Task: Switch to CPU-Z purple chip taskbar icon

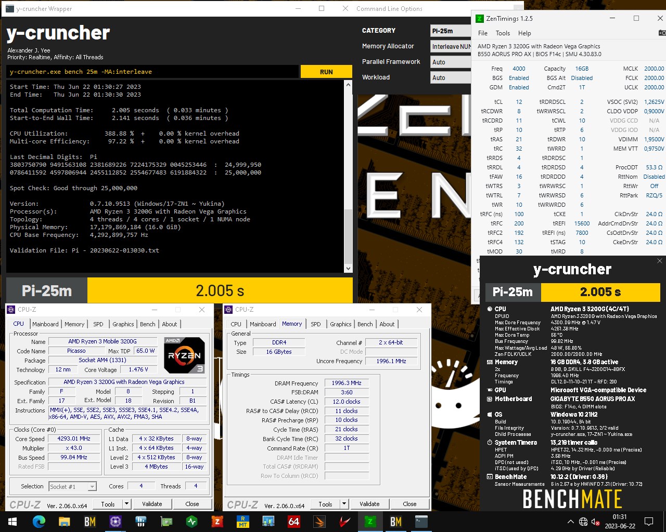Action: point(115,521)
